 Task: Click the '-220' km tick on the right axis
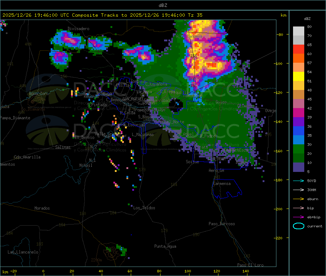click(278, 238)
